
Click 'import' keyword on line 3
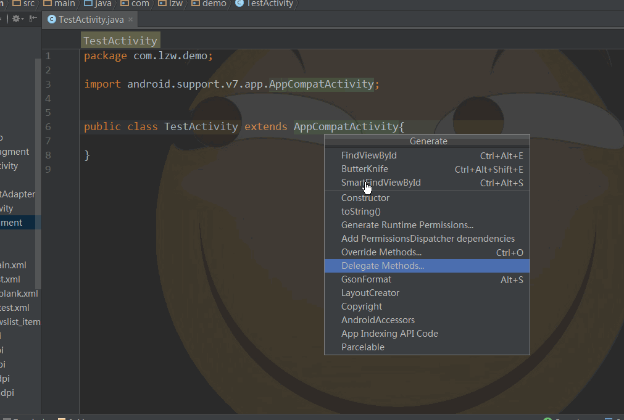[x=102, y=84]
